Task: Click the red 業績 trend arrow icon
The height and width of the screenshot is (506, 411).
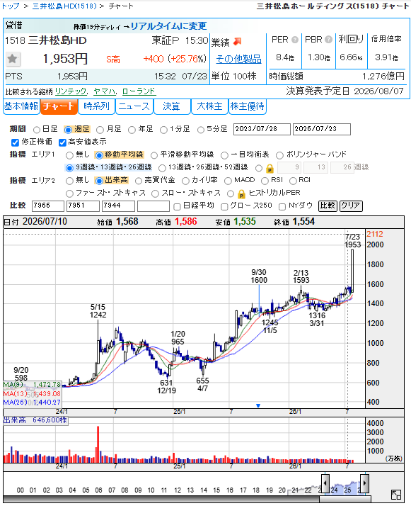Action: [x=238, y=42]
